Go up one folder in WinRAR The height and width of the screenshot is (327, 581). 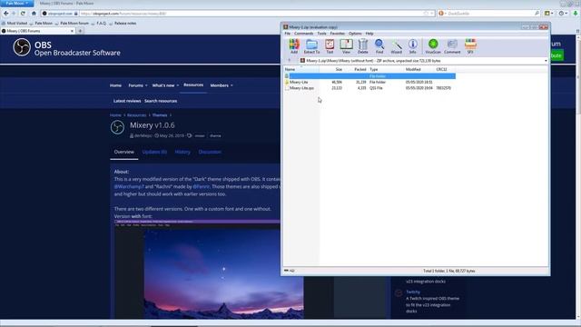tap(290, 61)
